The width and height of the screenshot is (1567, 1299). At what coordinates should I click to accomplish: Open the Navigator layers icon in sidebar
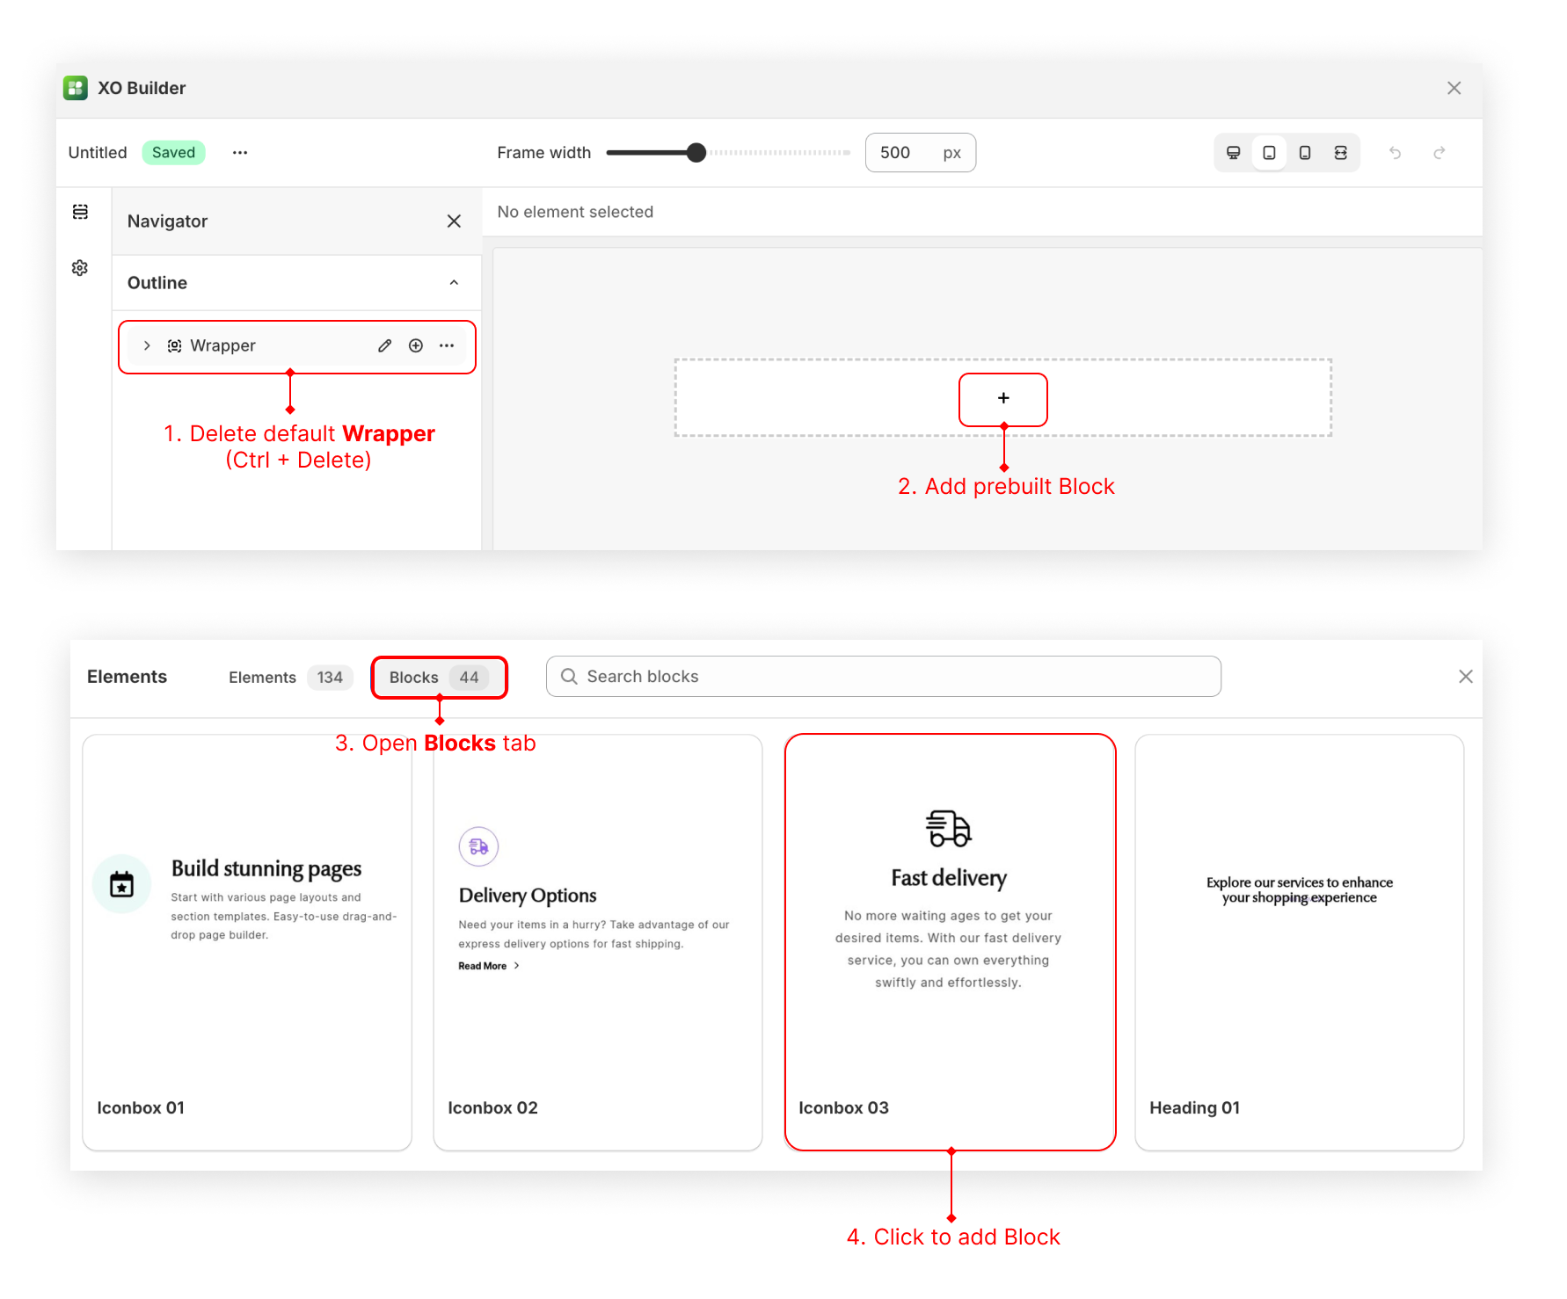80,212
